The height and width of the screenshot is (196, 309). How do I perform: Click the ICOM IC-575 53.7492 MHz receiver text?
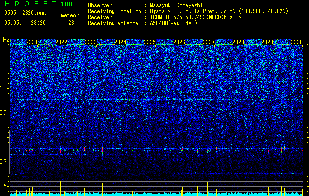(197, 17)
